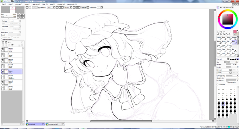Choose the magic wand tool
Screen dimensions: 239x129
[224, 32]
